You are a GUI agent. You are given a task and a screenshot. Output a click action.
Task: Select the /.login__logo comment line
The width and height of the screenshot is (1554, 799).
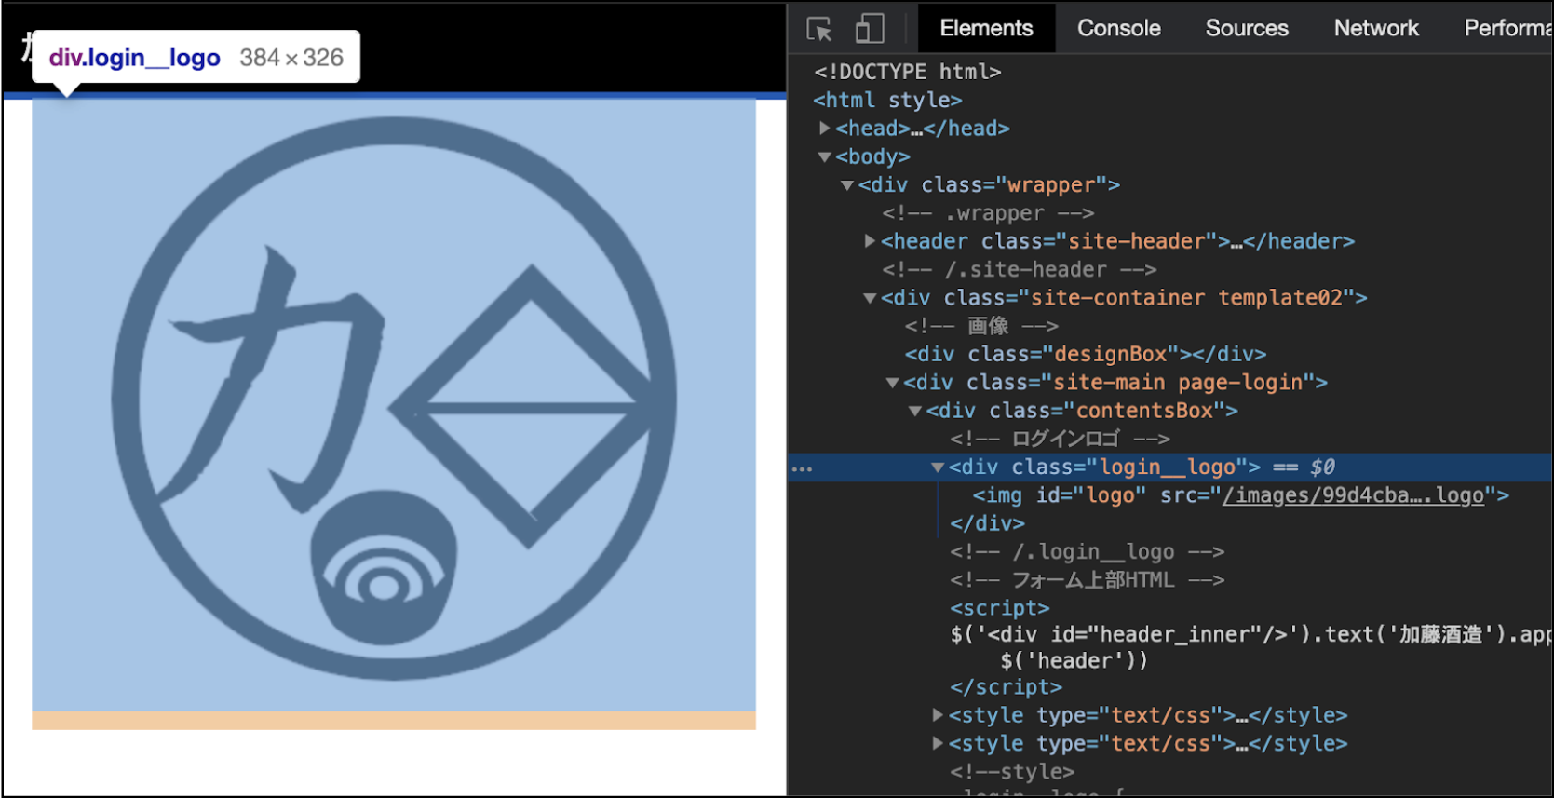coord(1087,552)
